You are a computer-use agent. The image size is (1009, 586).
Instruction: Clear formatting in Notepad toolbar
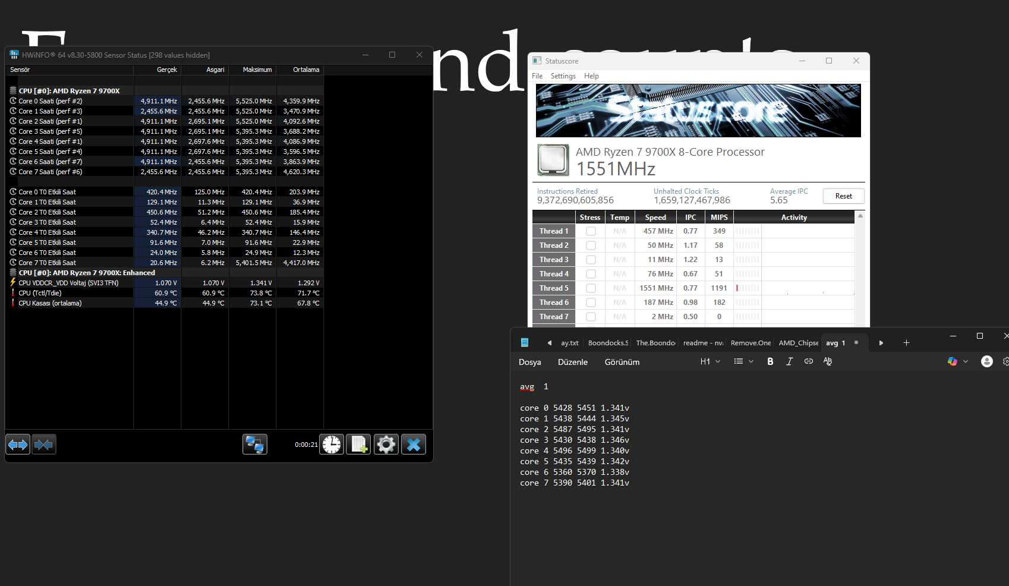(x=828, y=361)
